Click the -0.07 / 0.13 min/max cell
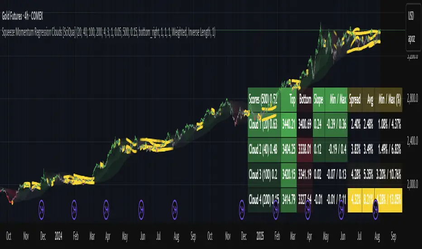The image size is (422, 249). (x=336, y=175)
